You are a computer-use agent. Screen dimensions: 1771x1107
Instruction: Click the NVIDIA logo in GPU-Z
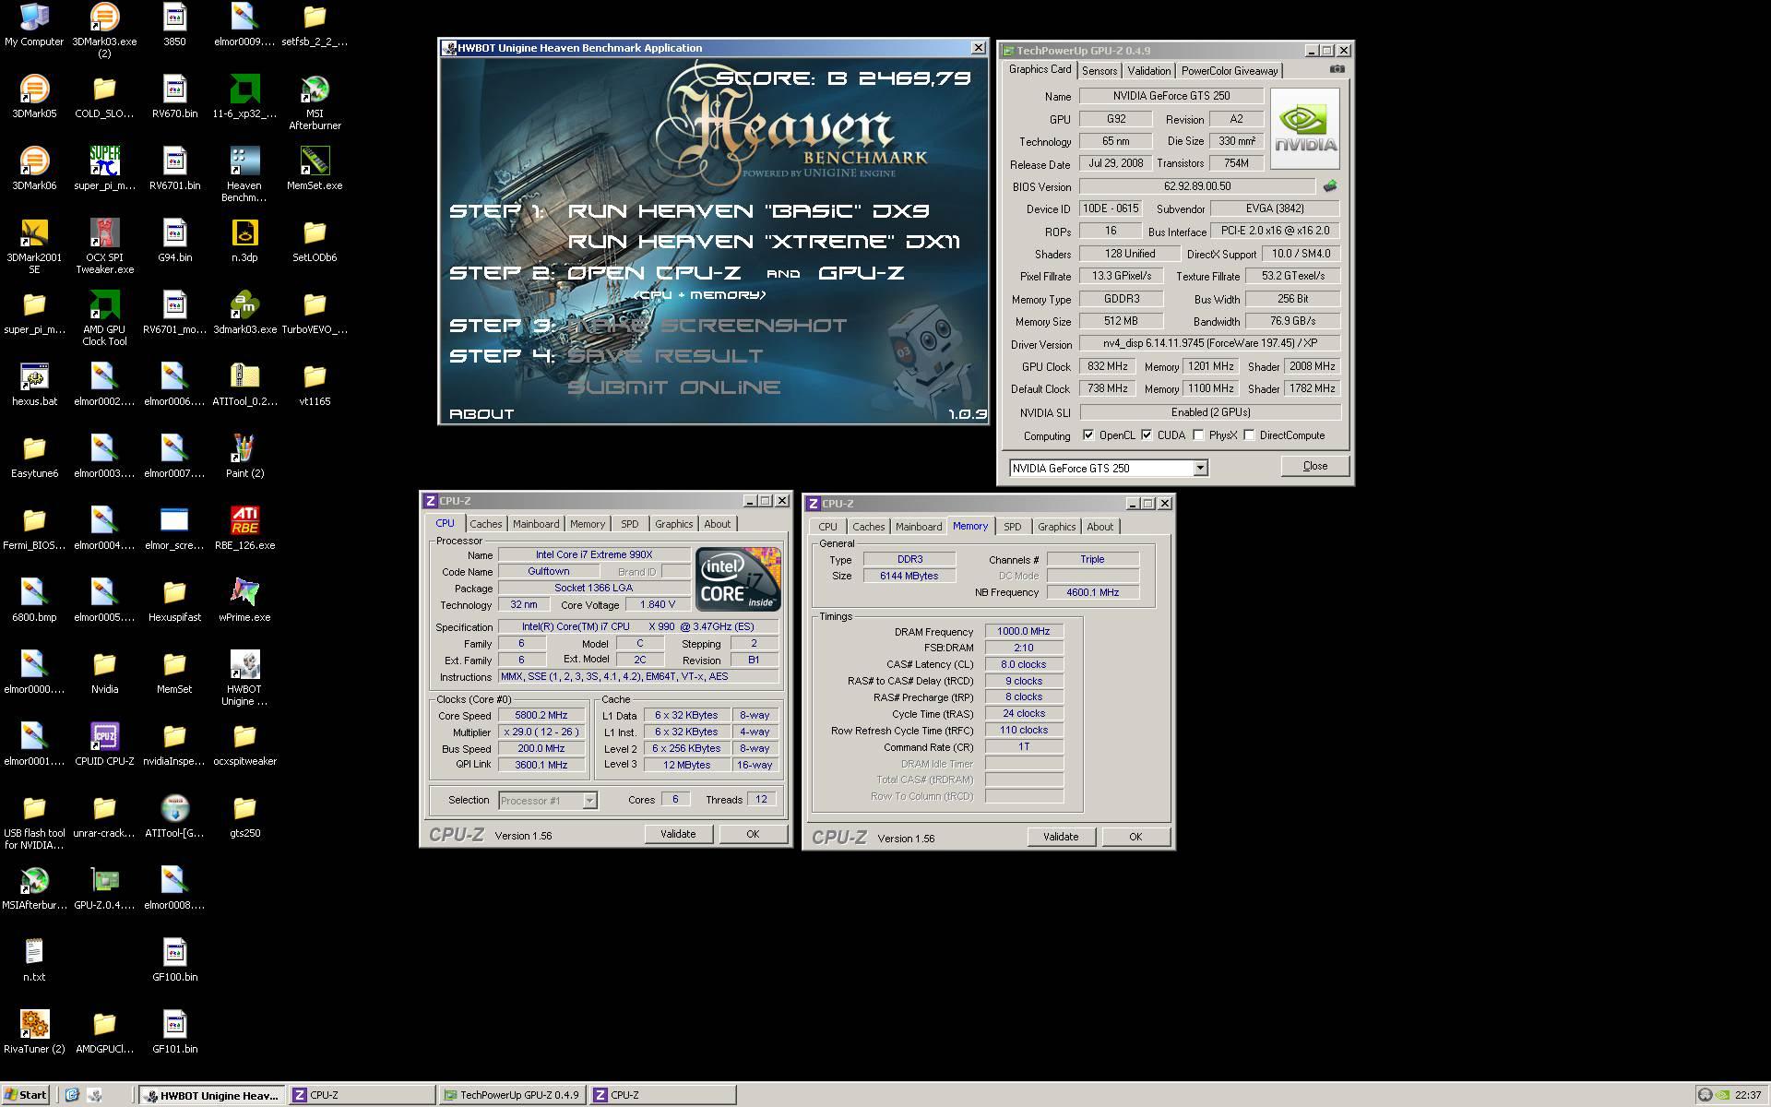[1304, 128]
